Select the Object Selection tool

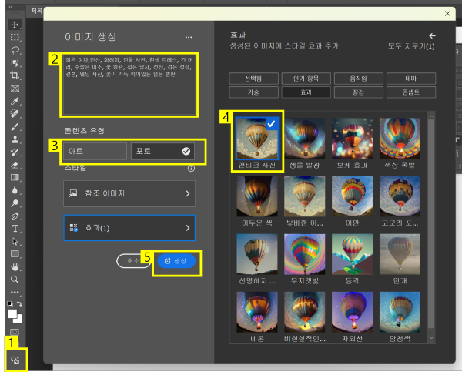pyautogui.click(x=15, y=62)
